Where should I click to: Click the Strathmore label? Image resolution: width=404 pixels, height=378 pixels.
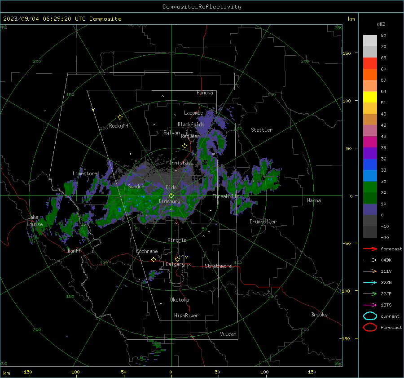point(218,266)
